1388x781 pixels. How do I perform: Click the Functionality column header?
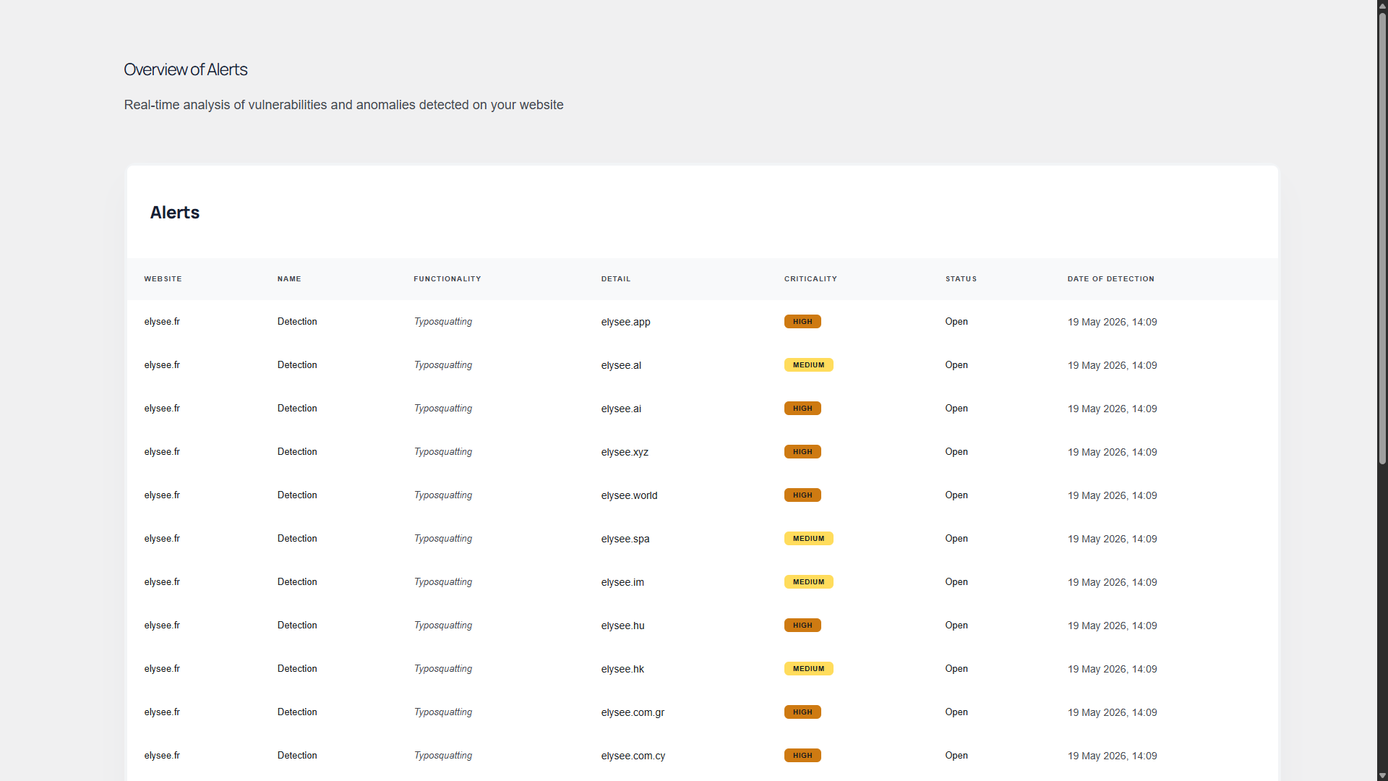pos(447,279)
